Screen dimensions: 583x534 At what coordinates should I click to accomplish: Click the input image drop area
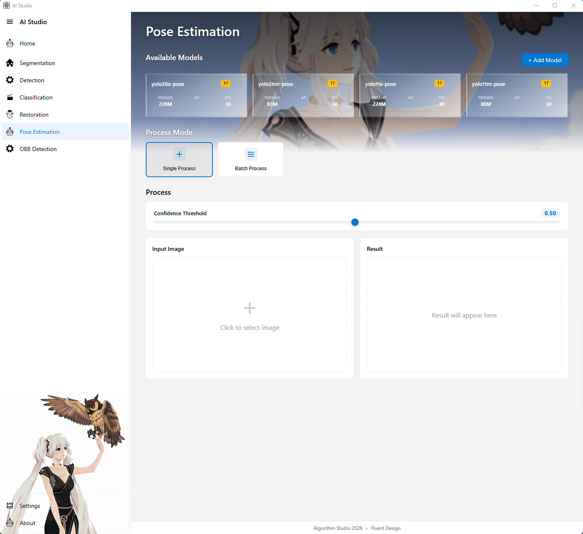tap(250, 315)
